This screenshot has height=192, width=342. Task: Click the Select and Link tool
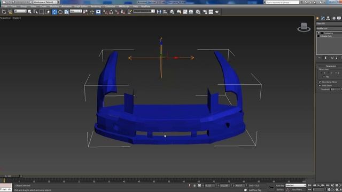point(4,12)
